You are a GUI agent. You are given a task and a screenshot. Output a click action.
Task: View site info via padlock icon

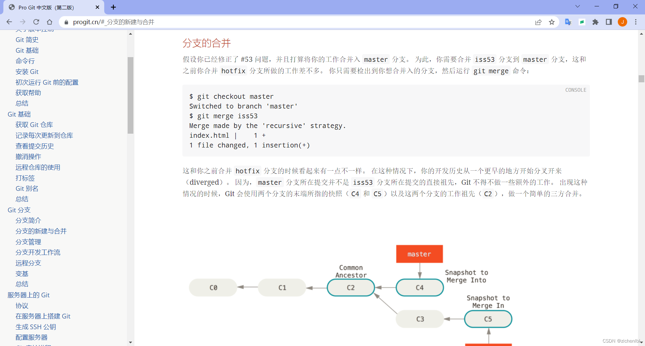(66, 22)
